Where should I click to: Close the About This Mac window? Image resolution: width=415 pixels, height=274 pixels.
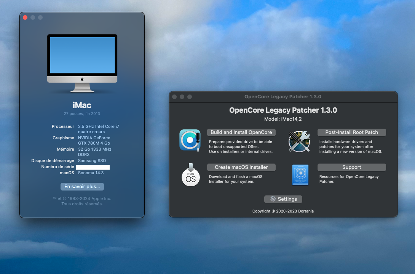pyautogui.click(x=25, y=17)
